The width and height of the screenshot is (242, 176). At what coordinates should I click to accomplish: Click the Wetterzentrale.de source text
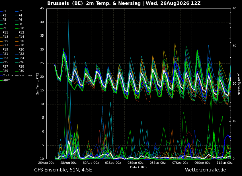tap(206, 170)
